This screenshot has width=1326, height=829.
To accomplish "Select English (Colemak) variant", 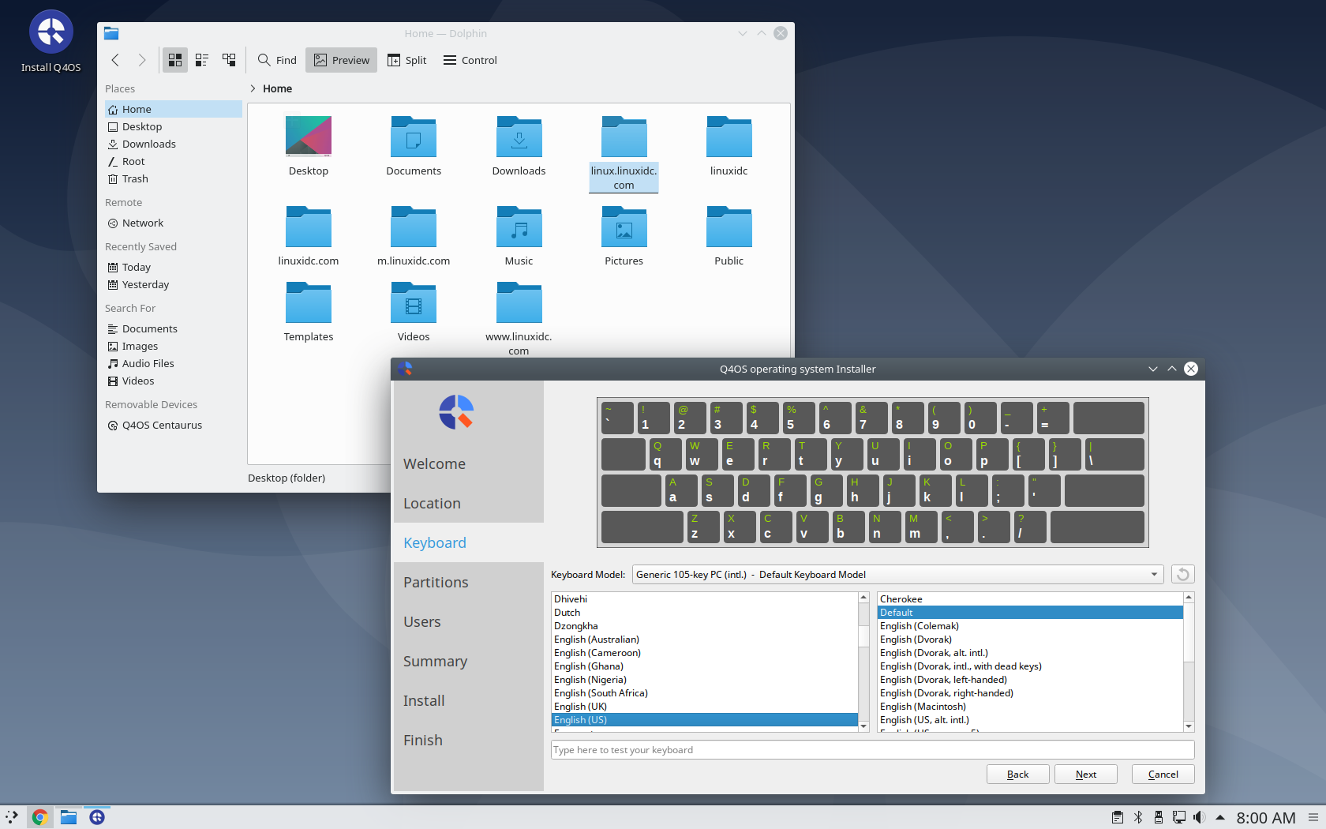I will coord(1030,626).
